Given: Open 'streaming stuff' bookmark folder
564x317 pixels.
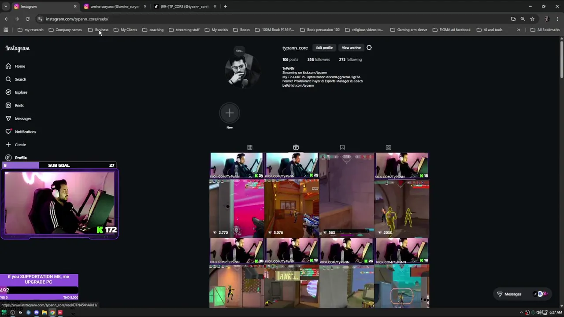Looking at the screenshot, I should pos(184,30).
